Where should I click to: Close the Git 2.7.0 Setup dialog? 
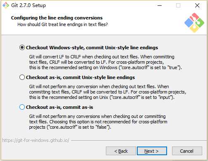[197, 5]
